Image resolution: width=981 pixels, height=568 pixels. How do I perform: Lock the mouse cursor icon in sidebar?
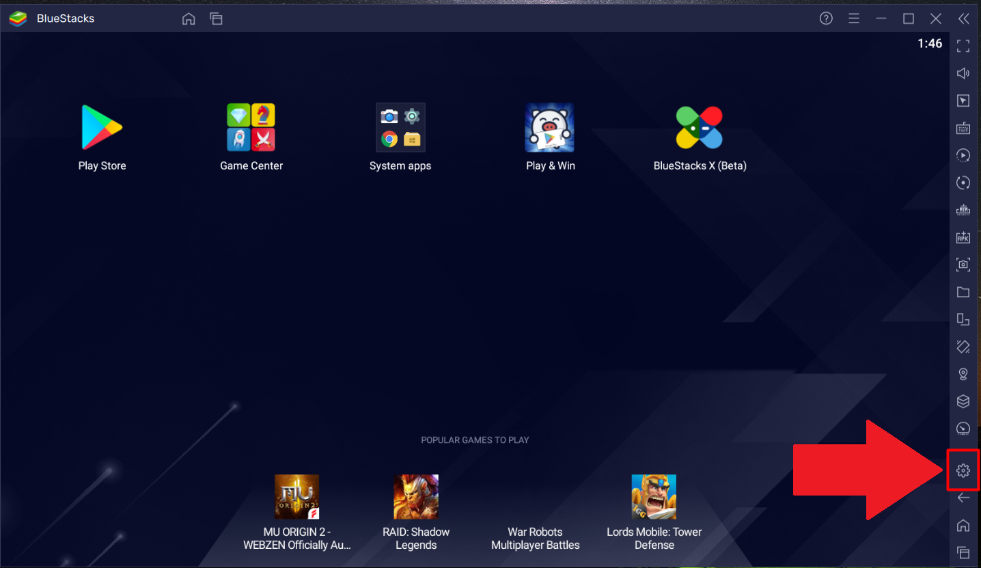[963, 100]
